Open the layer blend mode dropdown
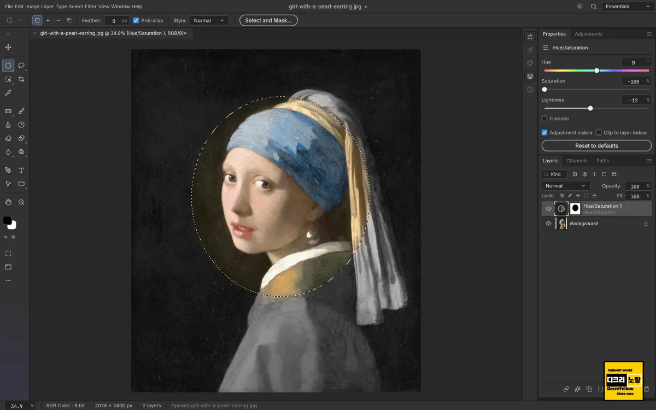656x410 pixels. click(x=565, y=186)
